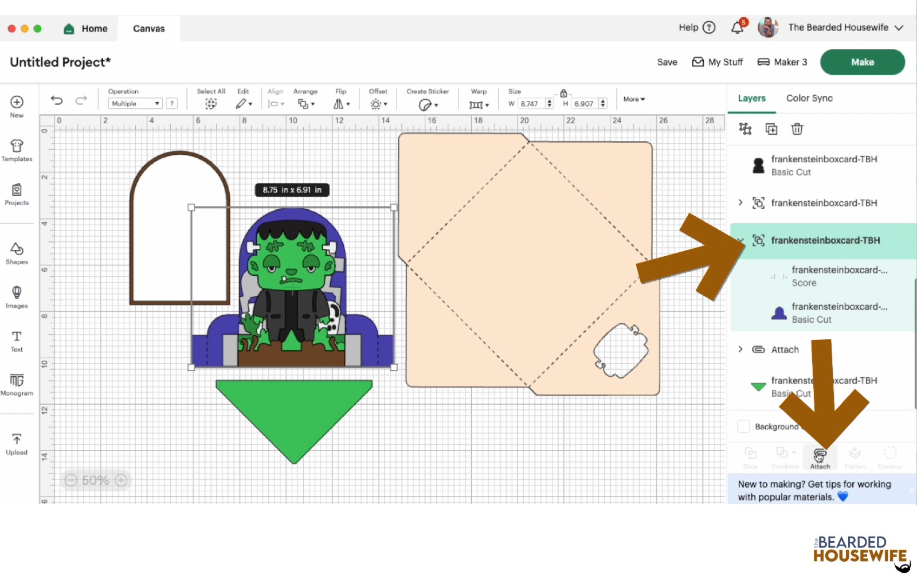Click the Undo arrow
Image resolution: width=917 pixels, height=583 pixels.
(x=57, y=101)
